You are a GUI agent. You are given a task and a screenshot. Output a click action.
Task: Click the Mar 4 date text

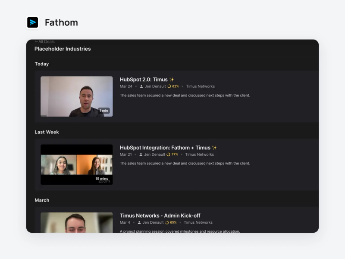(125, 222)
